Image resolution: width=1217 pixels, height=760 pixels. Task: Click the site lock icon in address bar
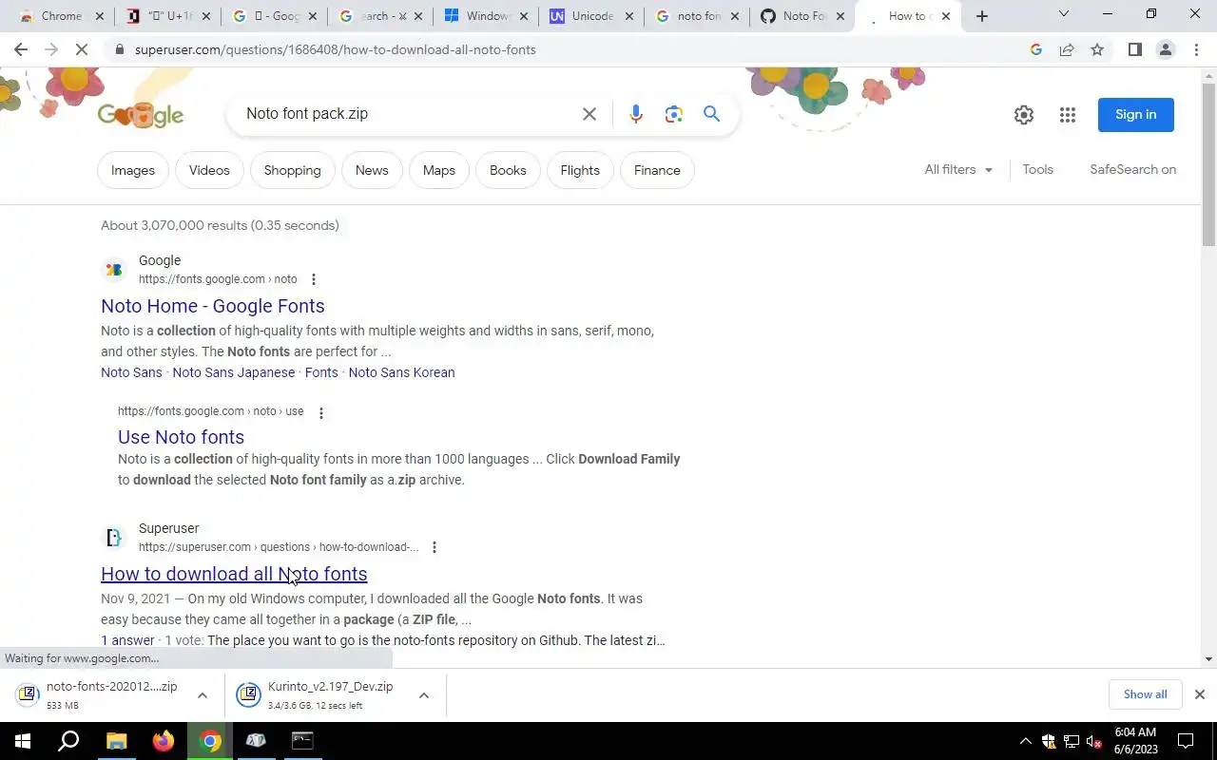[119, 49]
